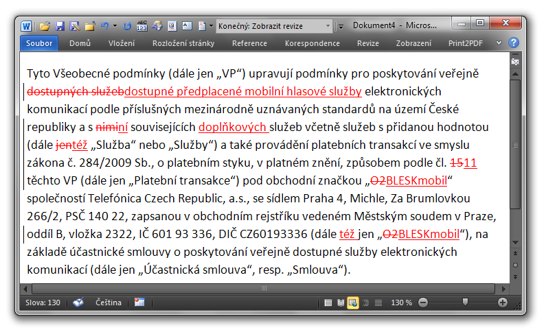Click the zoom slider handle
546x332 pixels.
coord(465,302)
